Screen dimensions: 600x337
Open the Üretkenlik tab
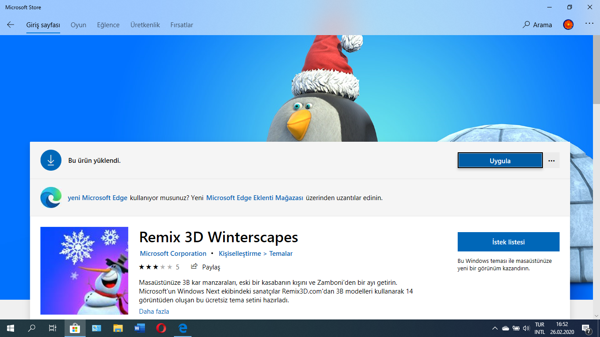(145, 25)
